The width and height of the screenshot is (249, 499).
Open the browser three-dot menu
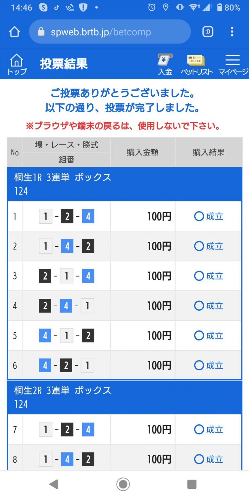click(232, 32)
